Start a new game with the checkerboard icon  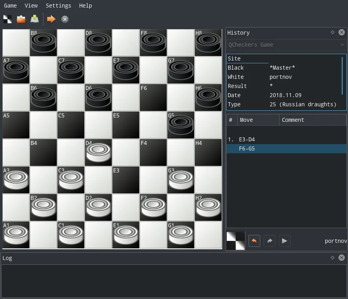(7, 19)
